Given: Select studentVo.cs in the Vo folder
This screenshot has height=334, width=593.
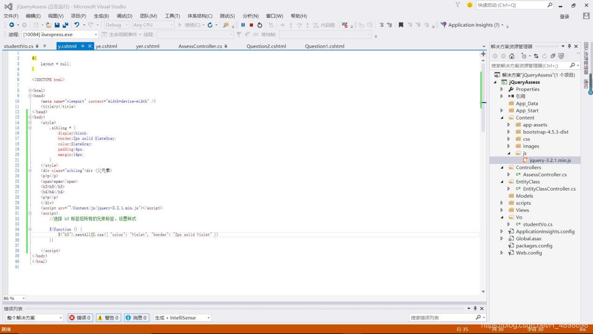Looking at the screenshot, I should point(537,224).
